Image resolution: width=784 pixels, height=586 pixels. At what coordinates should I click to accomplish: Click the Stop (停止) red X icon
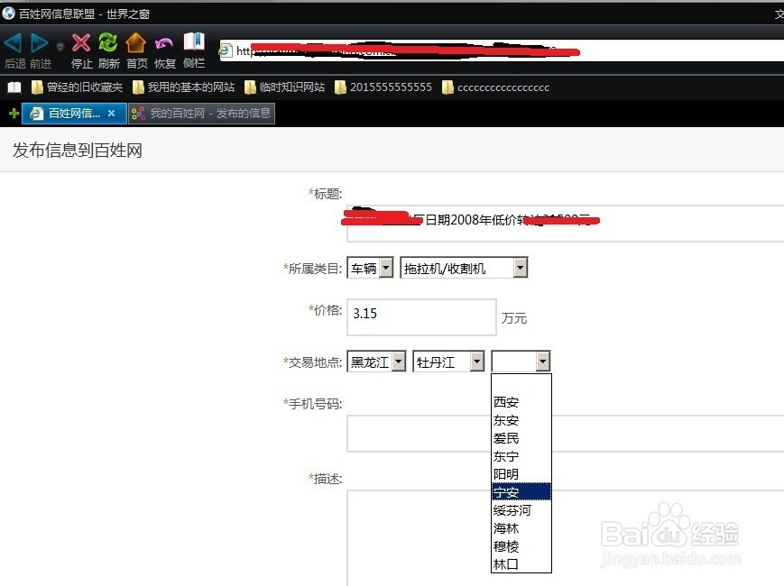pos(81,43)
